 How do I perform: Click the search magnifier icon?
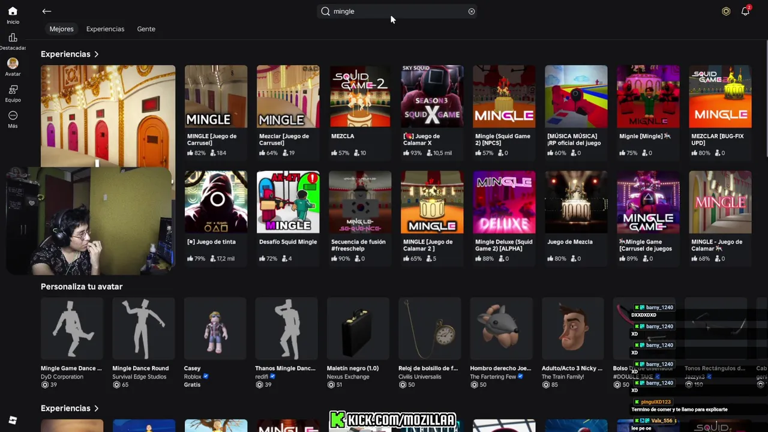[x=325, y=11]
